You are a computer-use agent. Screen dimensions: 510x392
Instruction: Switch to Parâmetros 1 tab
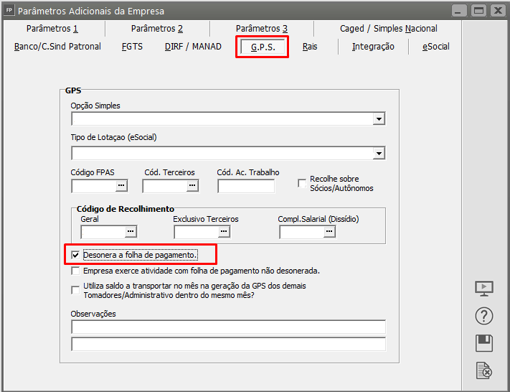click(x=52, y=29)
